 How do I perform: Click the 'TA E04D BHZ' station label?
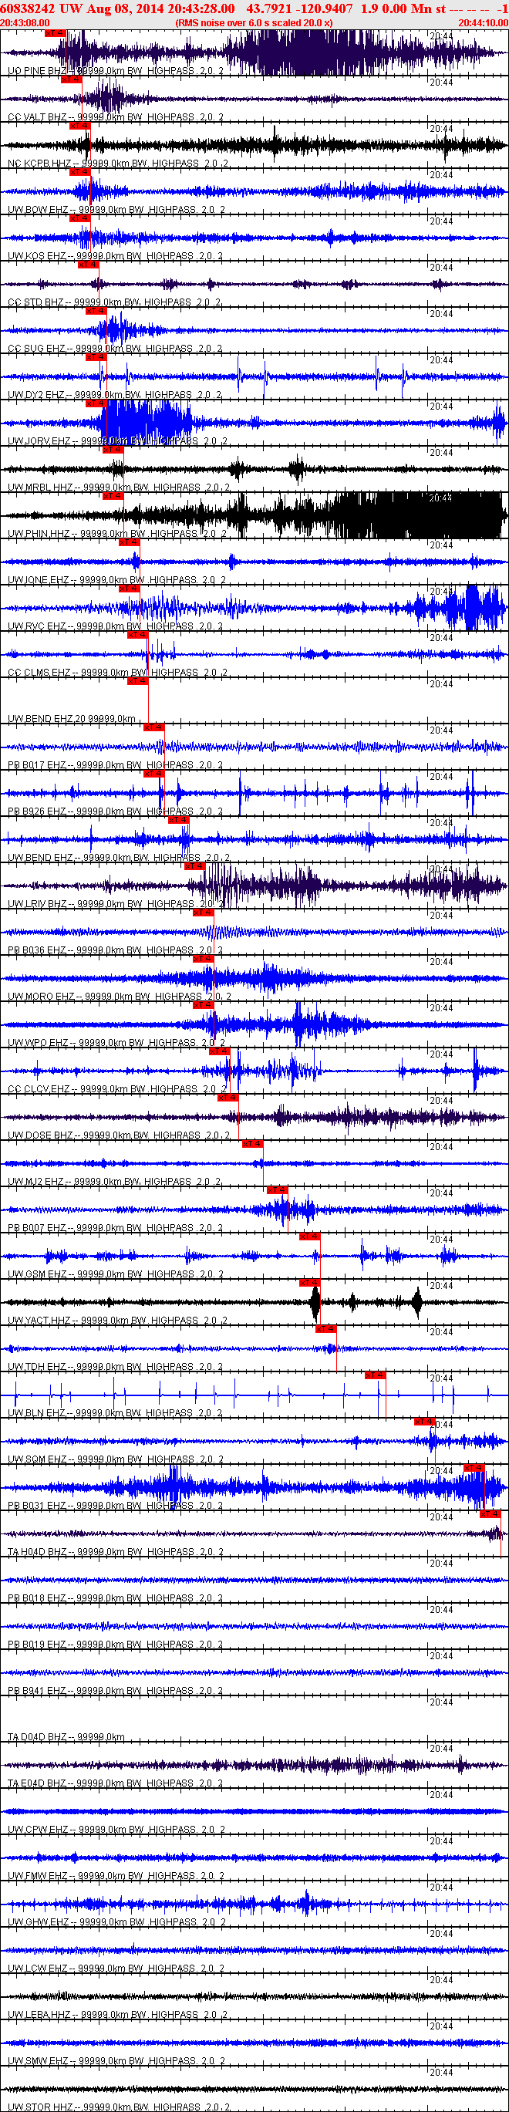coord(38,1784)
